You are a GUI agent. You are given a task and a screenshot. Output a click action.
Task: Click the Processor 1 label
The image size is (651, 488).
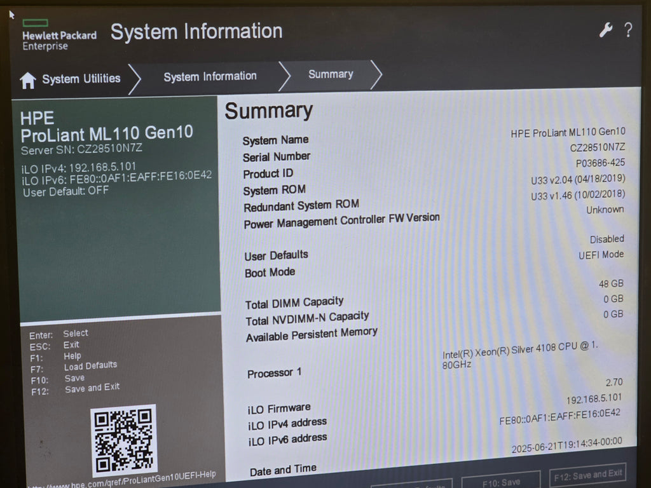coord(275,373)
